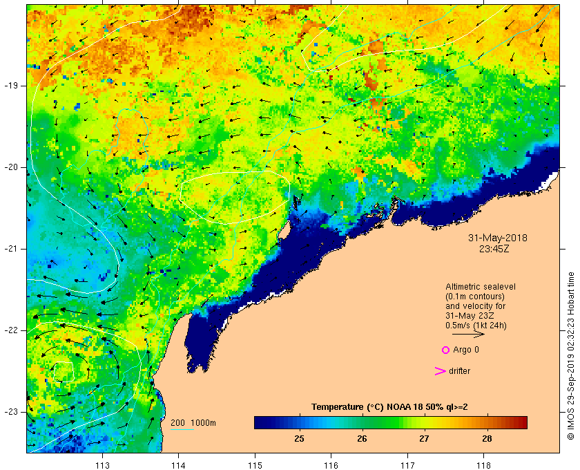Click the temperature colorbar
Viewport: 580px width, 470px height.
click(x=391, y=422)
